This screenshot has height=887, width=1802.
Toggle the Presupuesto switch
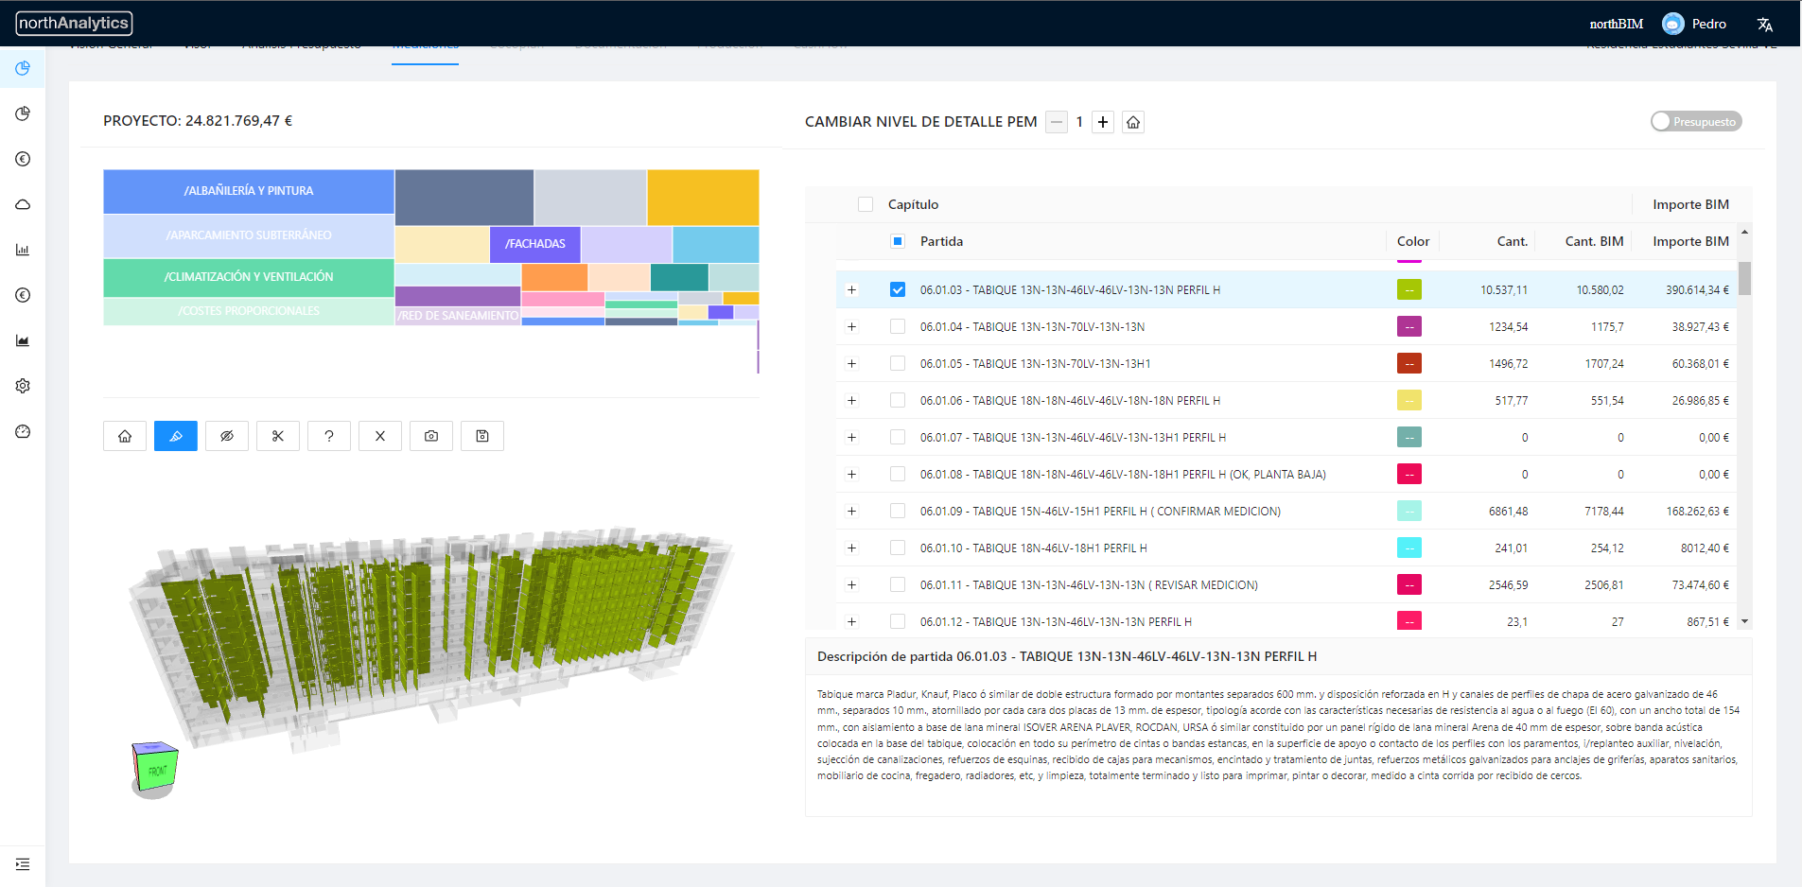point(1696,121)
